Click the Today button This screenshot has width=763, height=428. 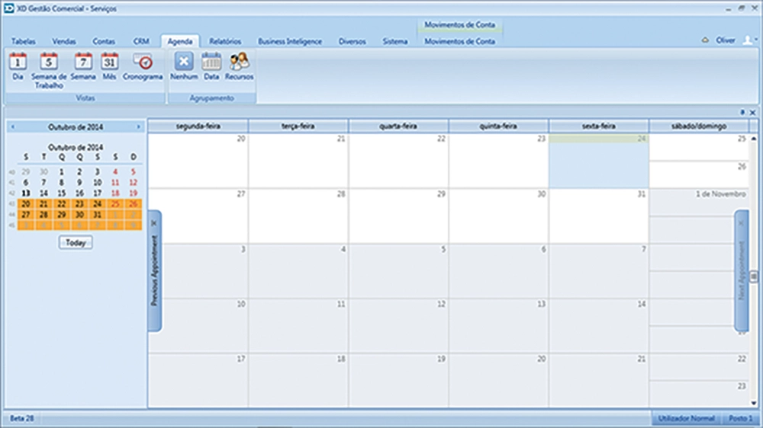click(76, 242)
